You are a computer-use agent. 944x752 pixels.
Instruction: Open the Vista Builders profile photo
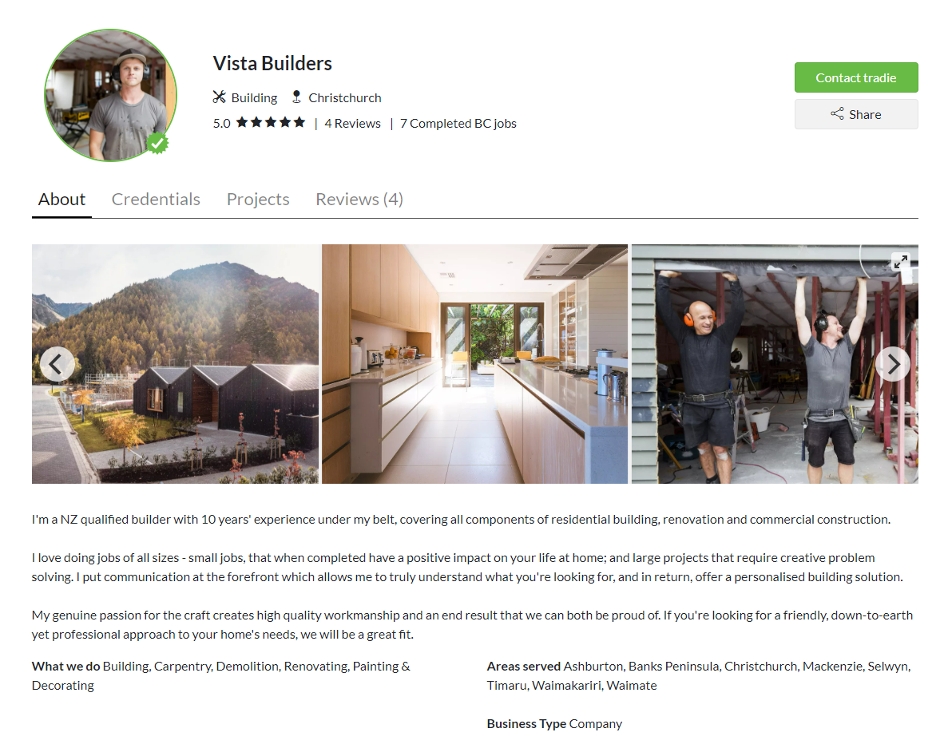pos(111,95)
